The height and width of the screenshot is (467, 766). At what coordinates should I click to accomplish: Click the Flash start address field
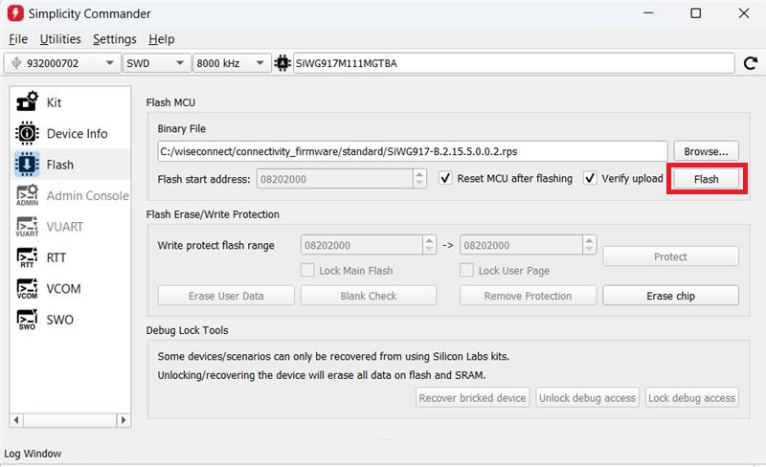(x=334, y=179)
